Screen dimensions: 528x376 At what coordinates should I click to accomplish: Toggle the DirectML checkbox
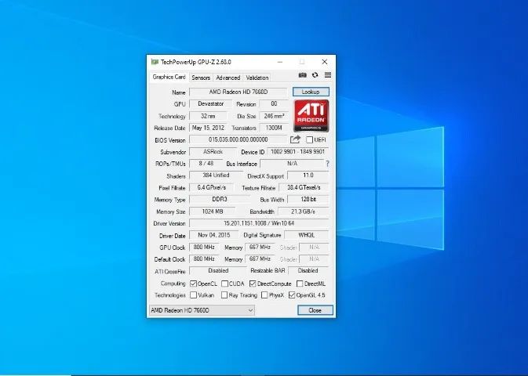pos(300,284)
